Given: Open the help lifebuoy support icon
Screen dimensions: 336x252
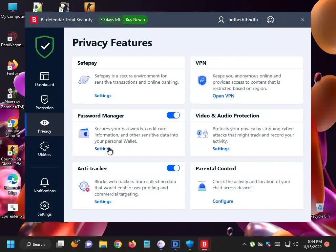Looking at the screenshot, I should pos(270,20).
